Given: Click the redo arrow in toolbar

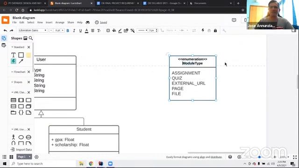Looking at the screenshot, I should (x=11, y=30).
